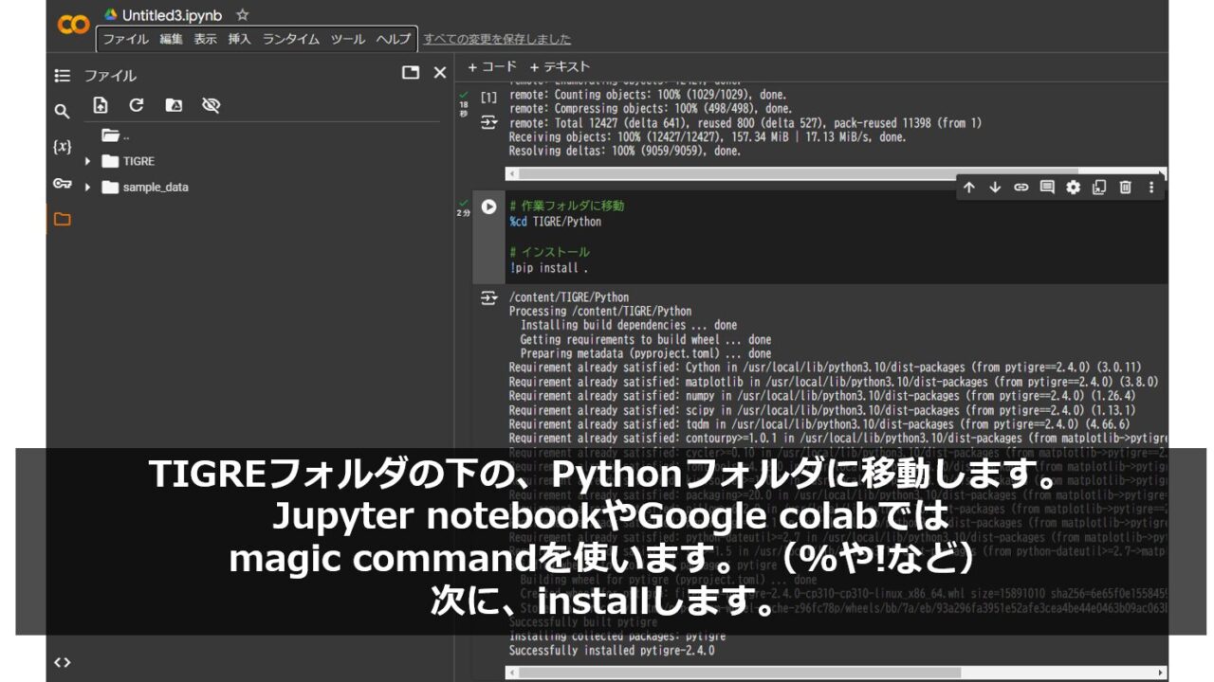
Task: Open the search panel in the sidebar
Action: (x=62, y=110)
